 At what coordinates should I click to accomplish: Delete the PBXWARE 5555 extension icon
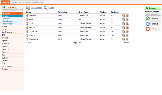coord(128,35)
